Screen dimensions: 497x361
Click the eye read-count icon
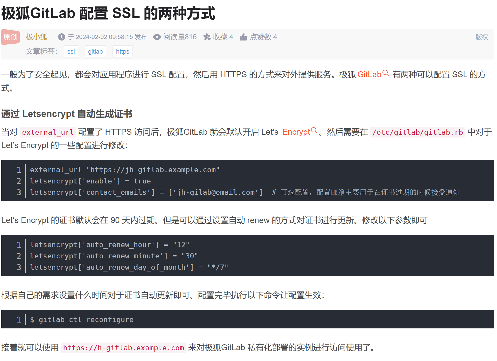click(x=157, y=37)
